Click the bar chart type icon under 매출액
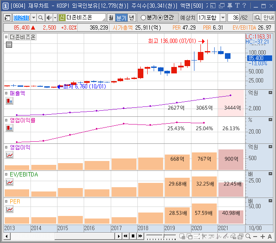Image resolution: width=276 pixels, height=243 pixels. coord(9,101)
